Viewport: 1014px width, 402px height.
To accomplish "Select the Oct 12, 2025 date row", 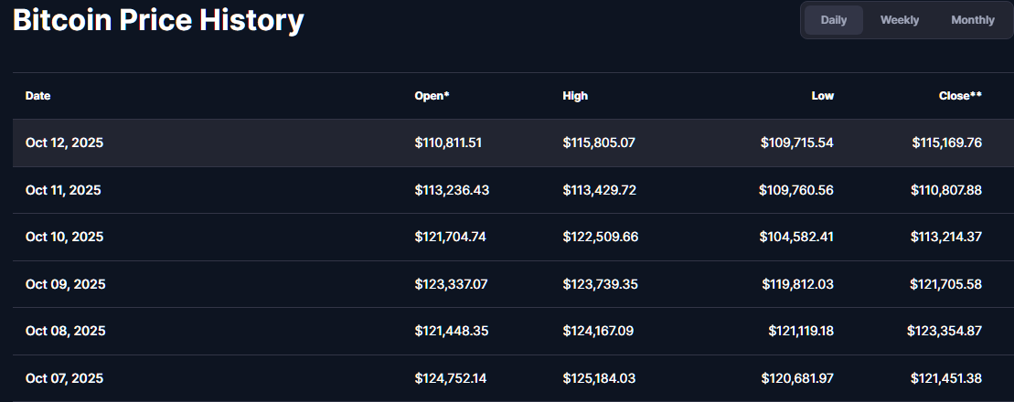I will coord(64,143).
